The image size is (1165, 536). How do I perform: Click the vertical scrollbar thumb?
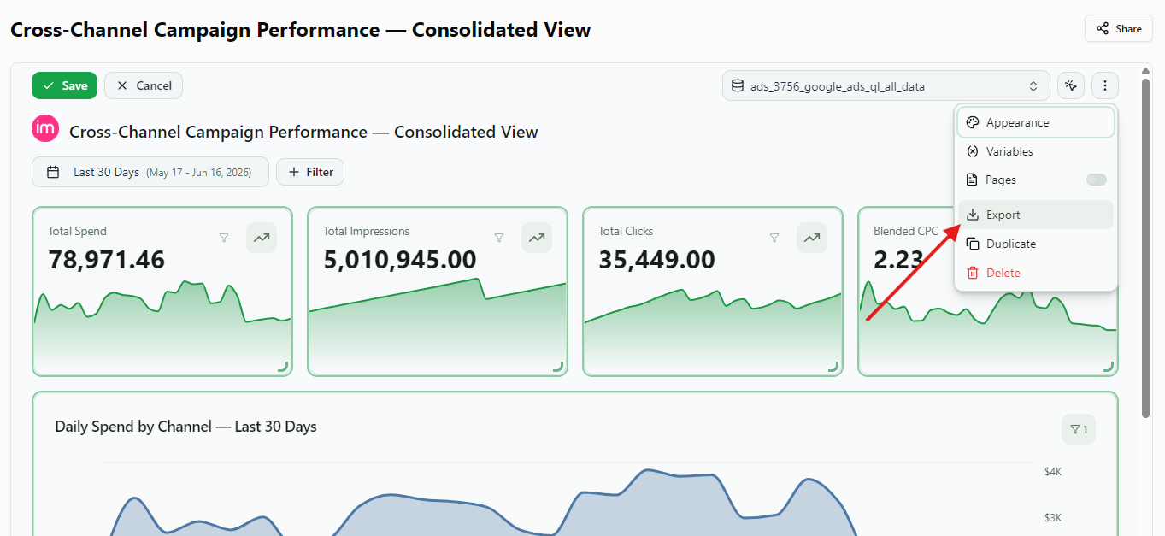click(1146, 248)
